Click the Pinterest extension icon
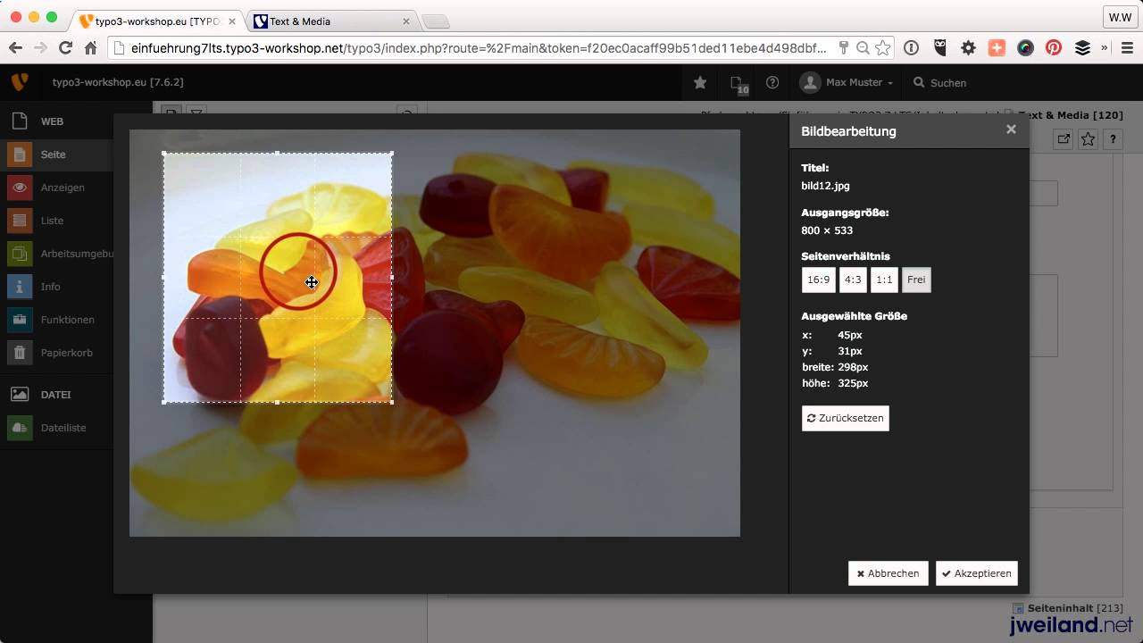Image resolution: width=1143 pixels, height=643 pixels. (x=1054, y=48)
